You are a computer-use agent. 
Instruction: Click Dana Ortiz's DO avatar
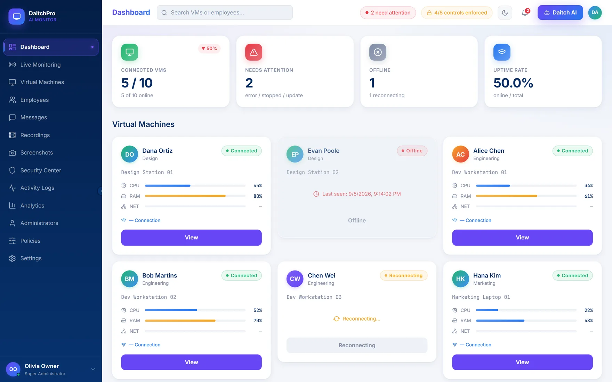point(129,154)
